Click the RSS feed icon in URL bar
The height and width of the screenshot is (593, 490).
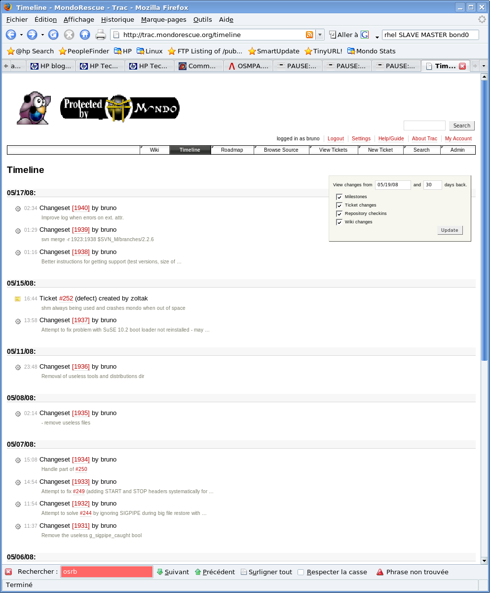point(309,35)
